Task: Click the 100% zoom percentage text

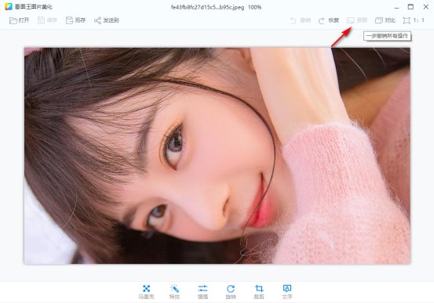Action: click(x=254, y=7)
